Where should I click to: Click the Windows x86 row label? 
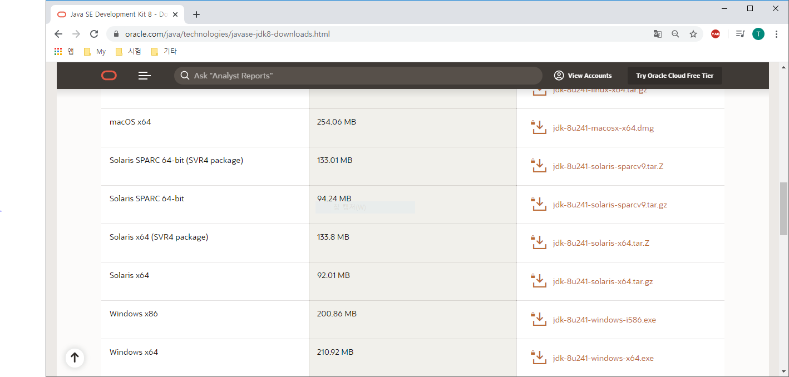click(x=134, y=314)
